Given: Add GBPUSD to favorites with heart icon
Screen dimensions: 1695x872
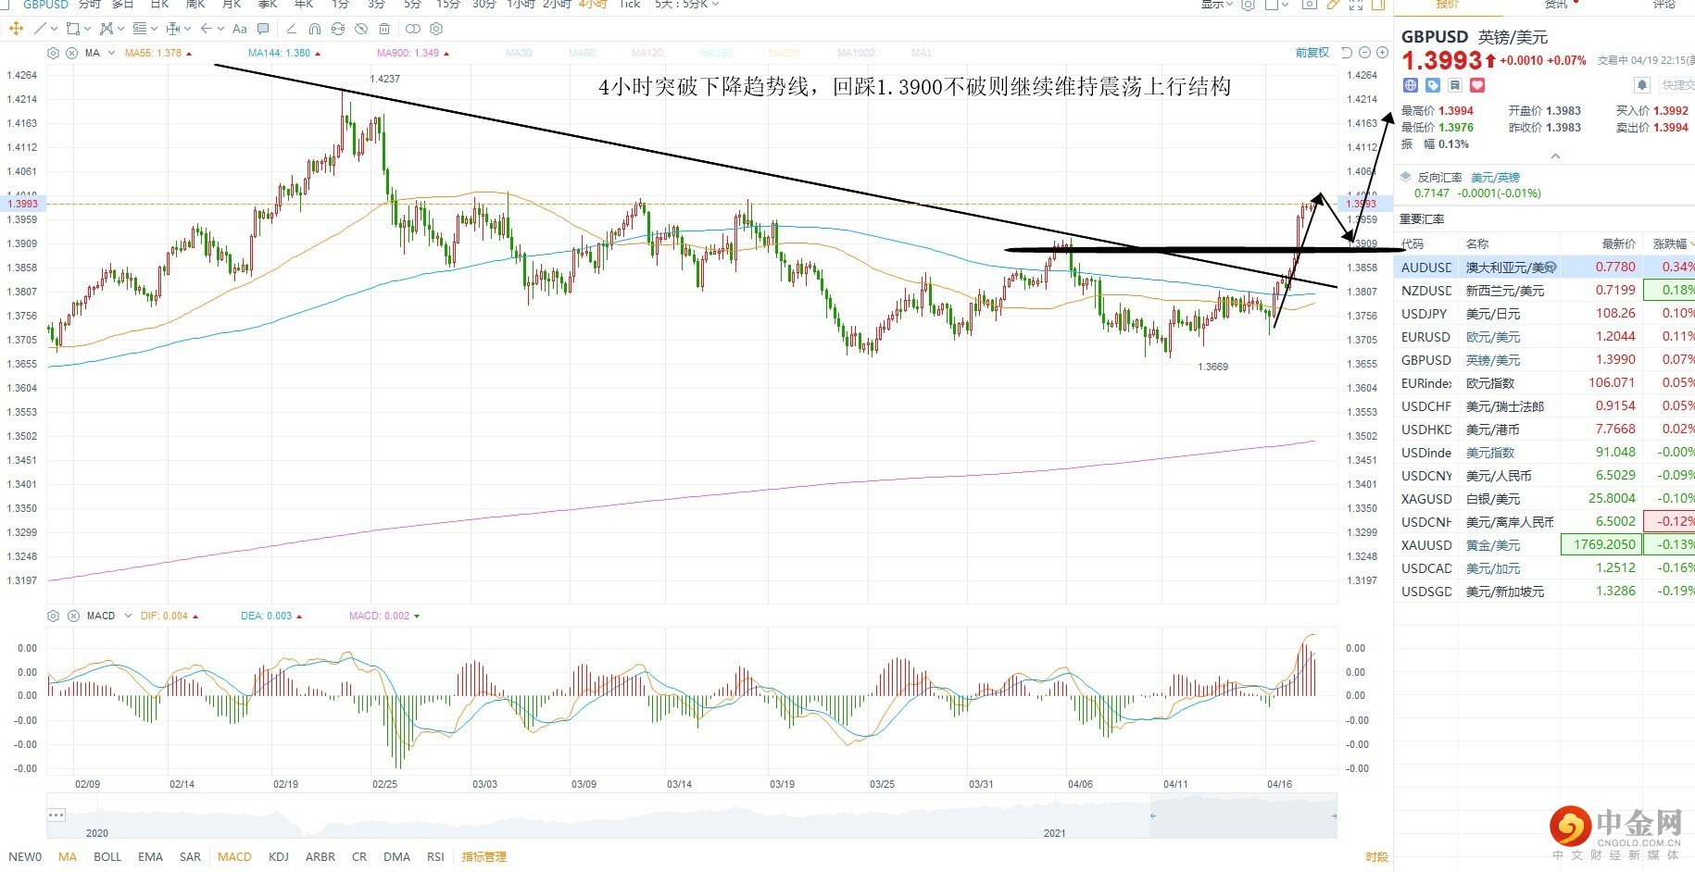Looking at the screenshot, I should (x=1477, y=85).
